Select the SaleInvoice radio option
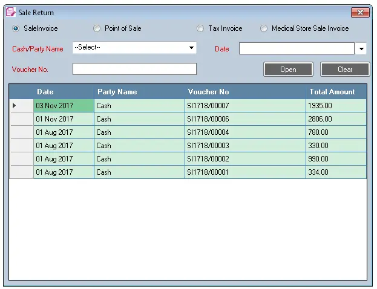Screen dimensions: 377x289 coord(16,28)
